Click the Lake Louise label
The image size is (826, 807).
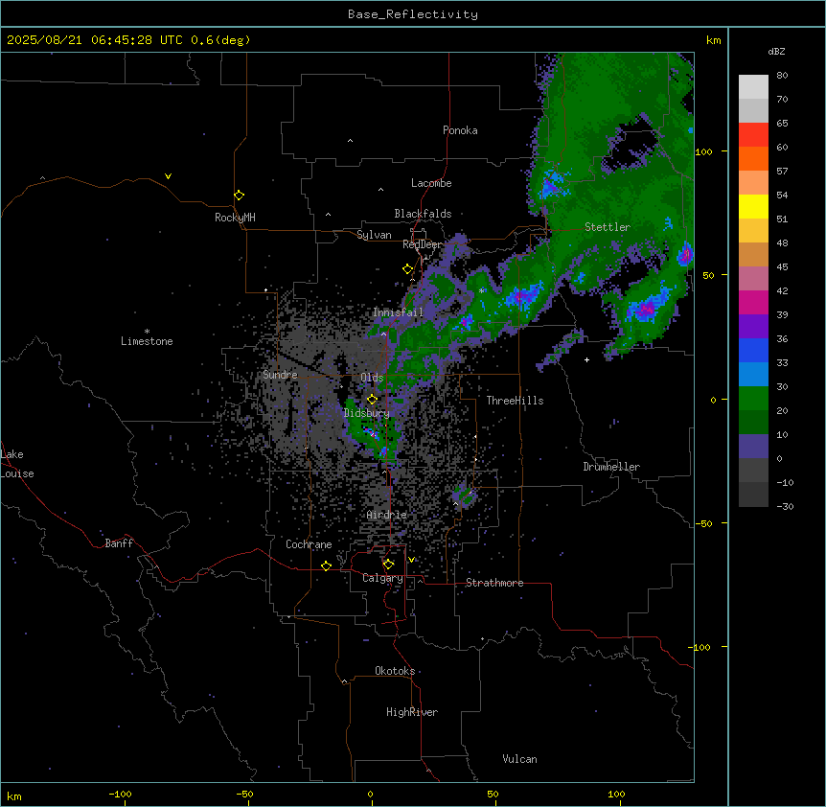pyautogui.click(x=15, y=464)
